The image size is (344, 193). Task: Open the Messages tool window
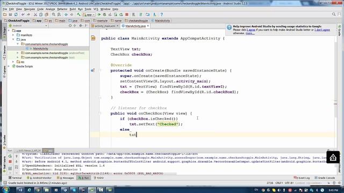pos(66,178)
